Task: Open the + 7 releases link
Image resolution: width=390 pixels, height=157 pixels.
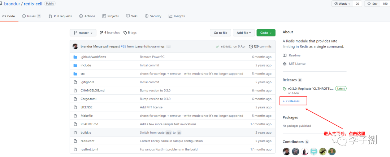Action: point(291,101)
